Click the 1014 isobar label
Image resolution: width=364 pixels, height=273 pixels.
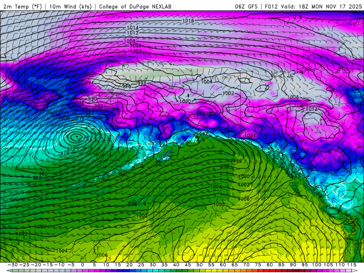click(132, 28)
